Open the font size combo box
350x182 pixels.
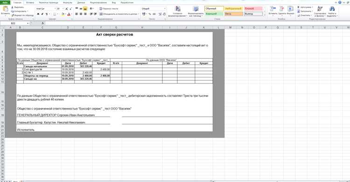pos(60,9)
